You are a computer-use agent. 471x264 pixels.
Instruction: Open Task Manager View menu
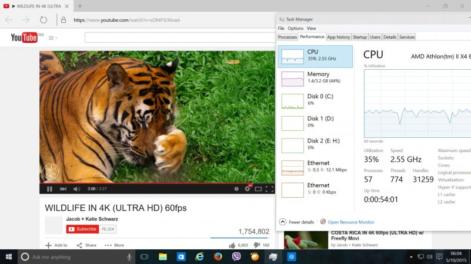pyautogui.click(x=311, y=28)
